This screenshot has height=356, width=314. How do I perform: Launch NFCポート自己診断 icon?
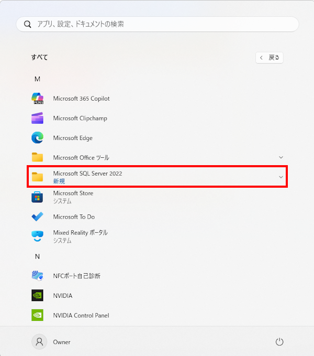37,276
